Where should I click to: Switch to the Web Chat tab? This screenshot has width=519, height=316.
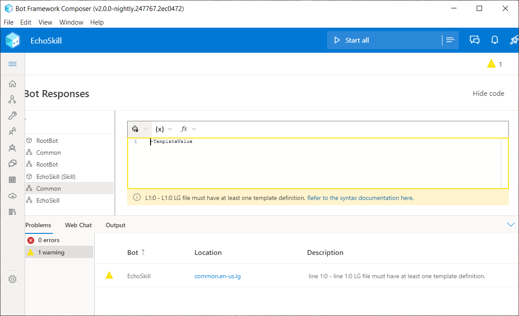point(78,225)
